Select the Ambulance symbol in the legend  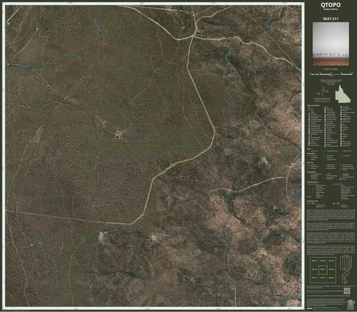pyautogui.click(x=309, y=123)
